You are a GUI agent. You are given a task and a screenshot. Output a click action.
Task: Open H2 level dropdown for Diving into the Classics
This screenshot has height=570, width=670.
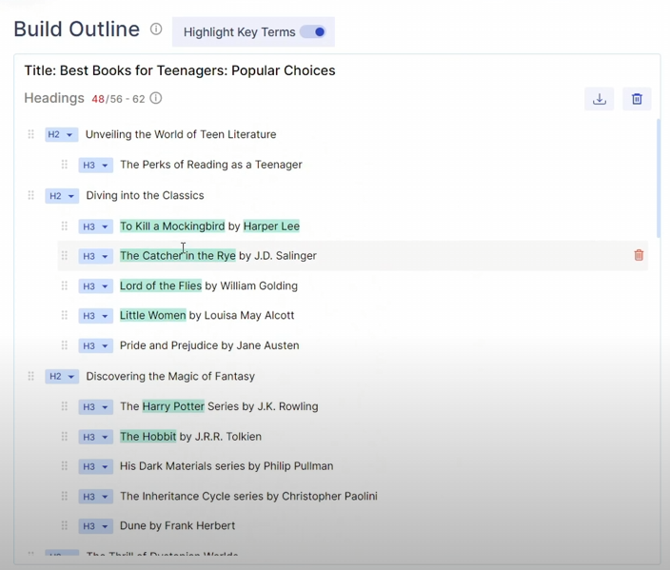click(x=62, y=196)
